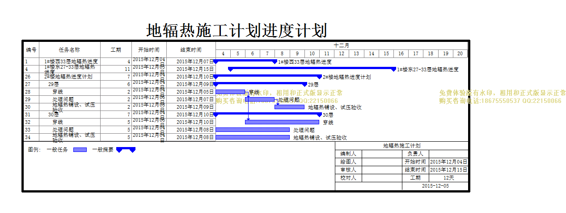Click the 29层 summary bar in chart
This screenshot has height=213, width=566.
[x=260, y=84]
